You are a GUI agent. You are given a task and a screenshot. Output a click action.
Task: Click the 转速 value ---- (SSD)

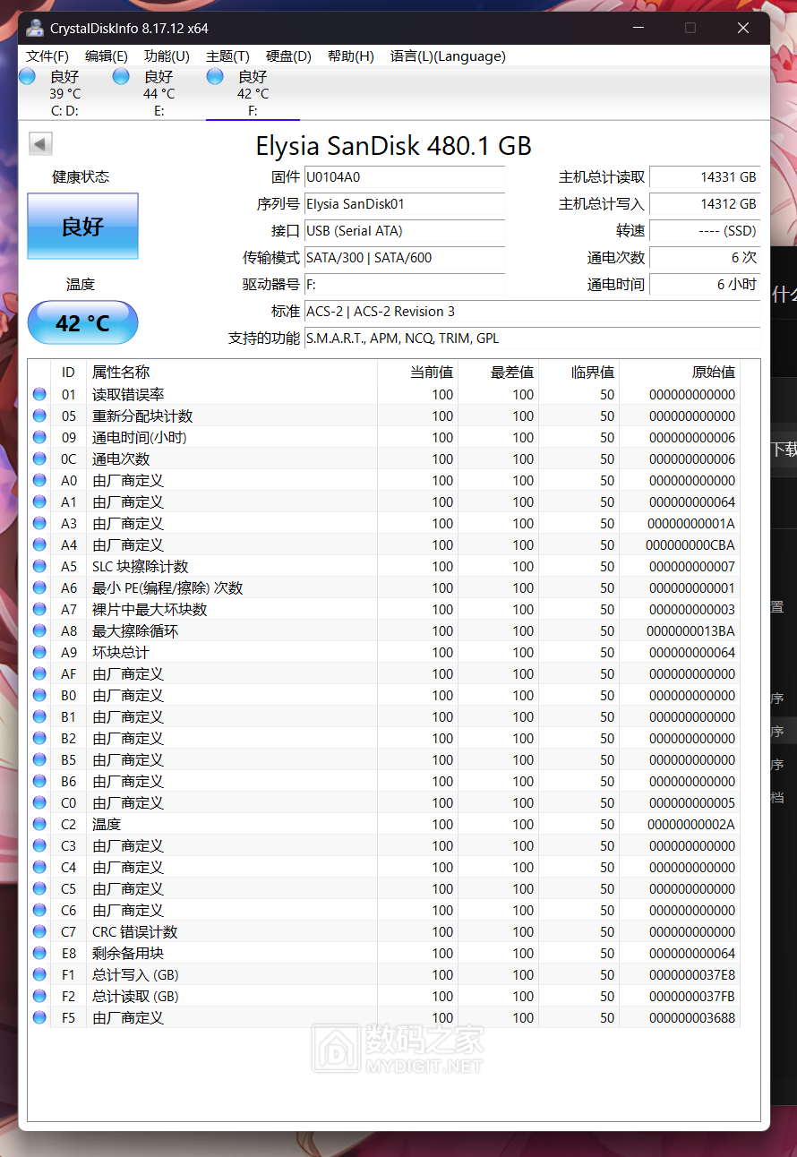(705, 231)
